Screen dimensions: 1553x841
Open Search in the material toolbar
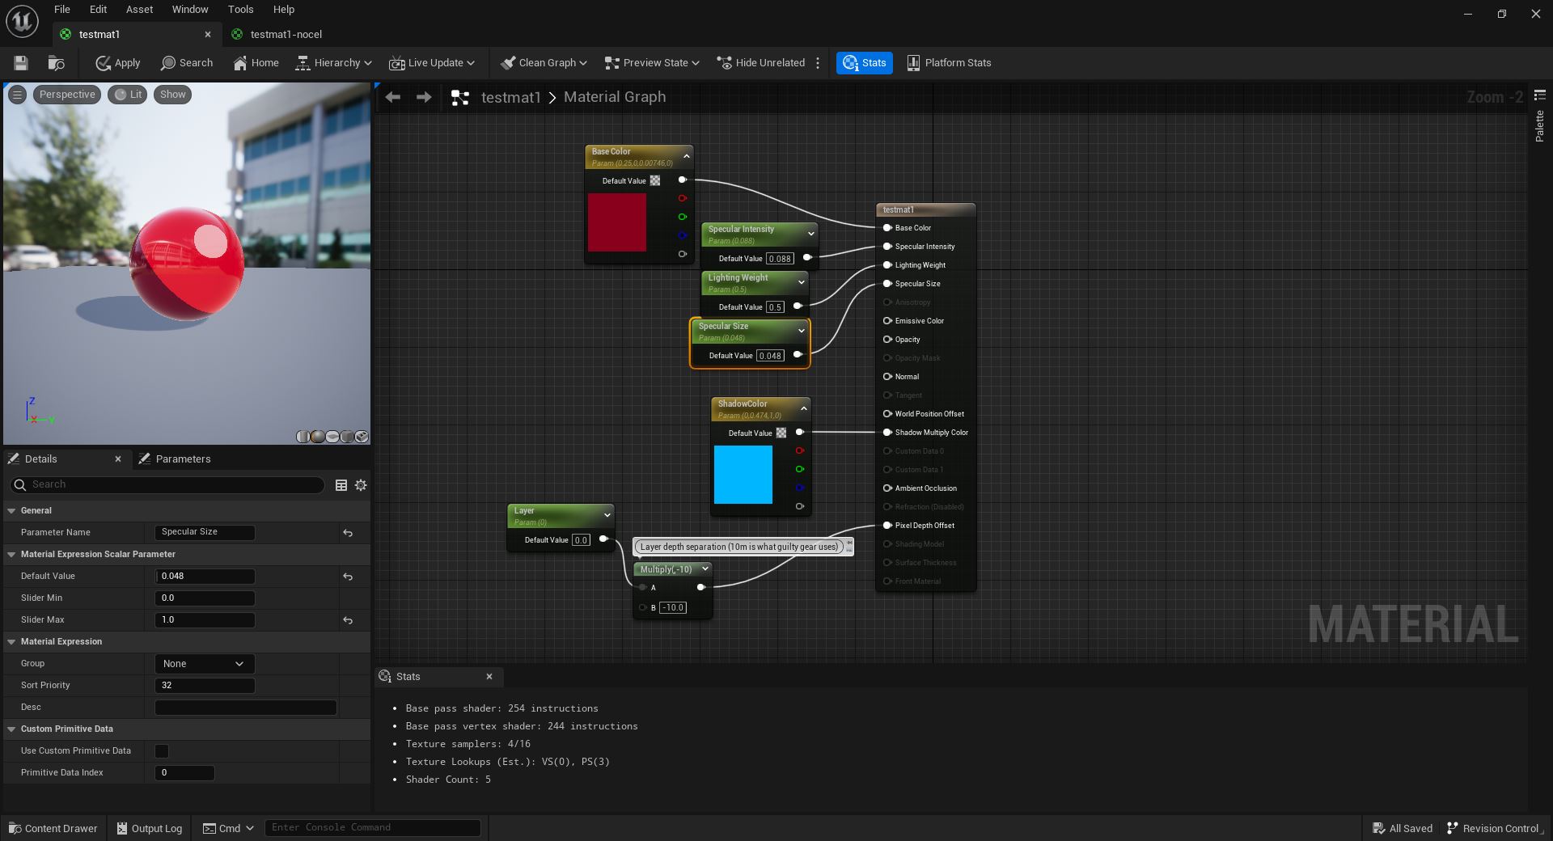point(187,63)
